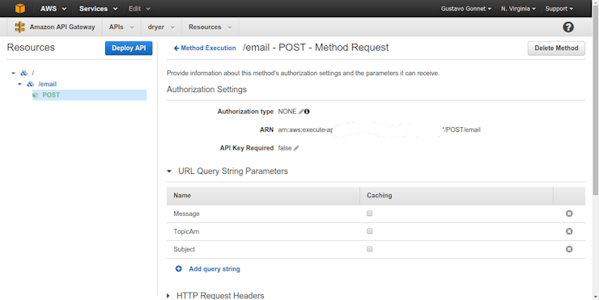The image size is (599, 300).
Task: Click the ARN value text
Action: click(x=380, y=129)
